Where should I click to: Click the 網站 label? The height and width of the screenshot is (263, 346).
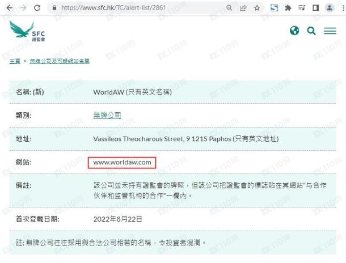point(23,162)
